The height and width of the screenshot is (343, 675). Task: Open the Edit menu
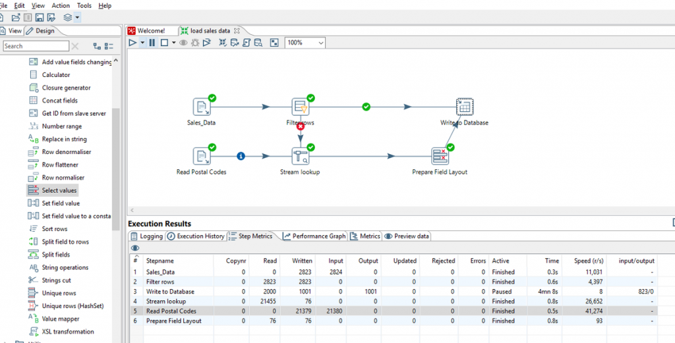click(x=20, y=5)
